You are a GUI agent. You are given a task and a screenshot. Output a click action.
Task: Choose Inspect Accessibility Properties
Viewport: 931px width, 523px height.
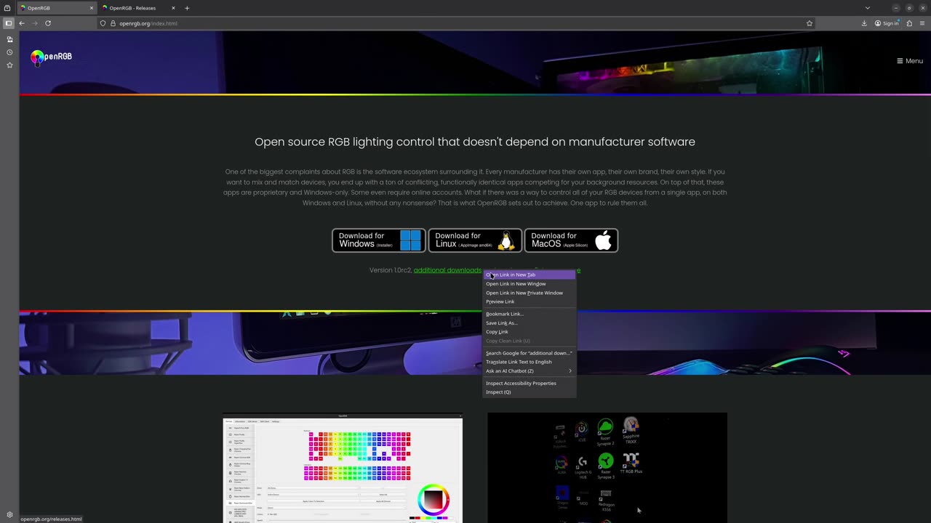coord(530,383)
